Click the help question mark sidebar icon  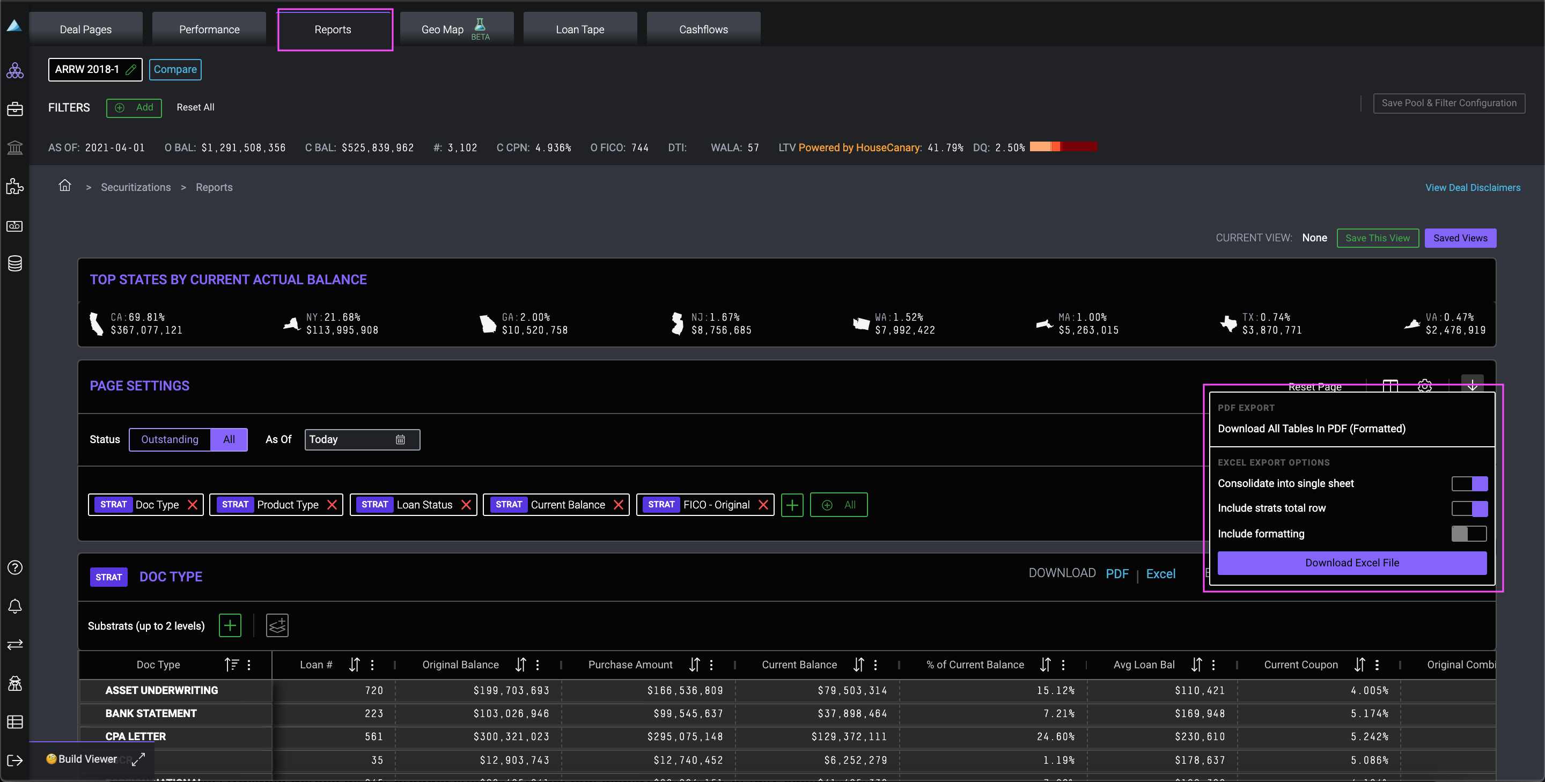(15, 567)
